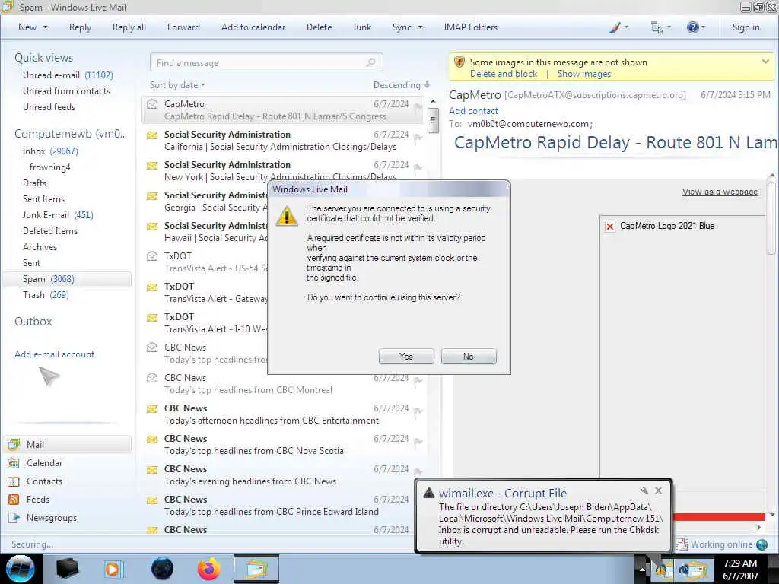Flag the CBC Entertainment headlines message
This screenshot has width=779, height=584.
(x=418, y=411)
